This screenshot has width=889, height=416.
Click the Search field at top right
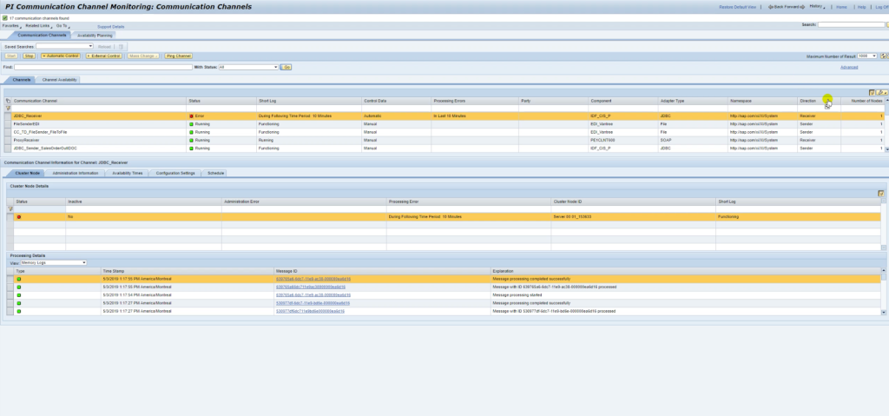click(x=851, y=25)
